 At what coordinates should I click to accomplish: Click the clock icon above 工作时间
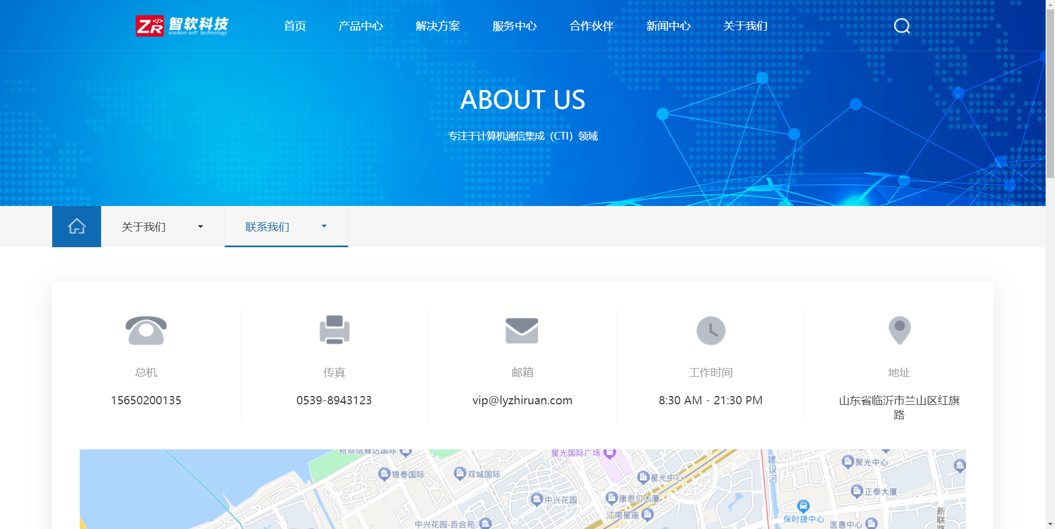point(710,330)
